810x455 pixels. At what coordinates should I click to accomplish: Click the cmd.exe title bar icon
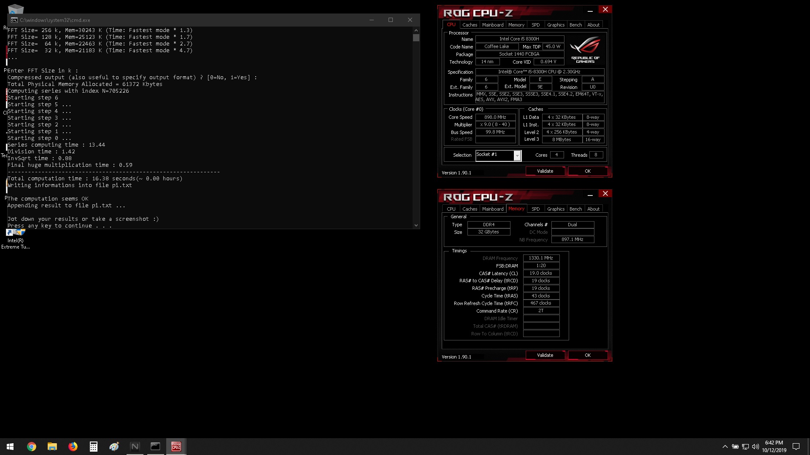14,20
